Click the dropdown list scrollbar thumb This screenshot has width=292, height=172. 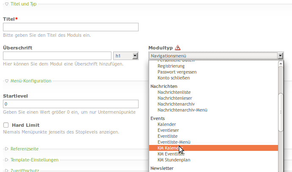280,112
